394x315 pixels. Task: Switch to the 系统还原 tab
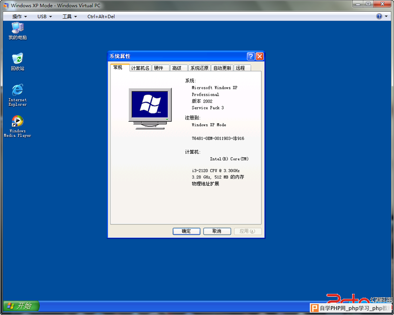(x=199, y=68)
